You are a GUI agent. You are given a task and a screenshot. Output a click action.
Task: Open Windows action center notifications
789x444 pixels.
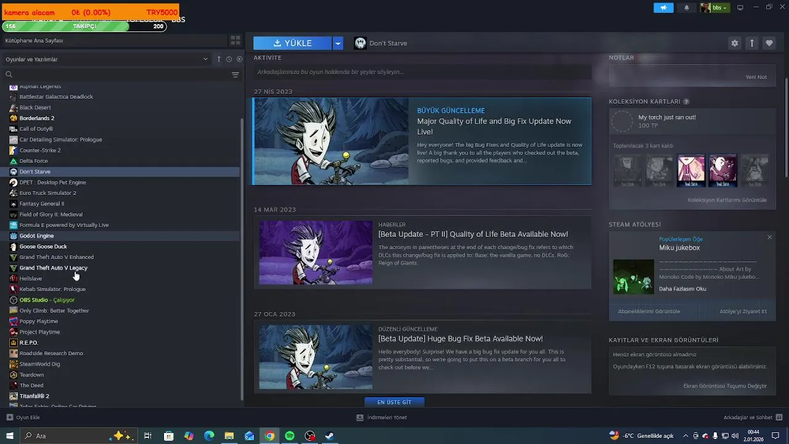(x=775, y=436)
